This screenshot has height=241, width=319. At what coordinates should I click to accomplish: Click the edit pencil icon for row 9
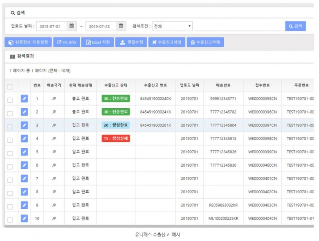[x=24, y=205]
